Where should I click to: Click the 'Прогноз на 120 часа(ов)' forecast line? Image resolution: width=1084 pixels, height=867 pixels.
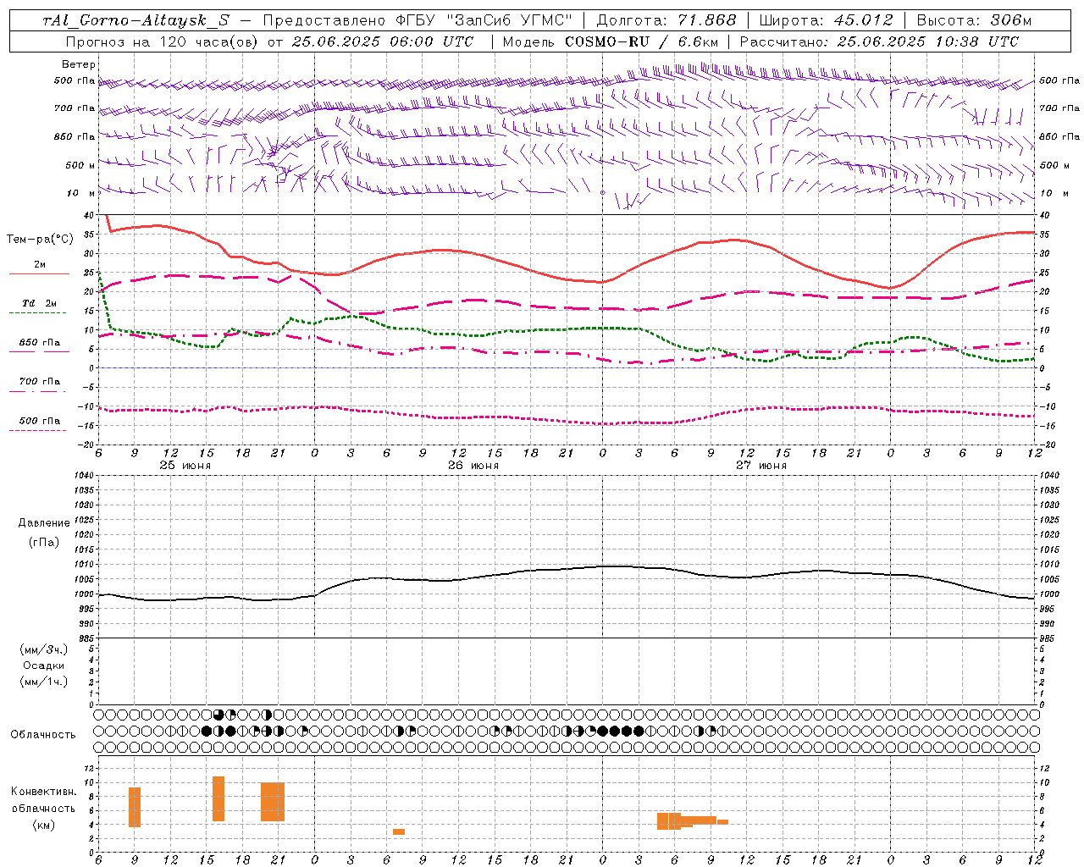point(269,41)
